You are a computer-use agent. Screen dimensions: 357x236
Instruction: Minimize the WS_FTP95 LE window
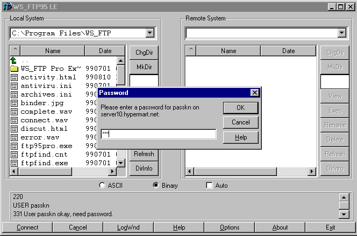coord(332,7)
